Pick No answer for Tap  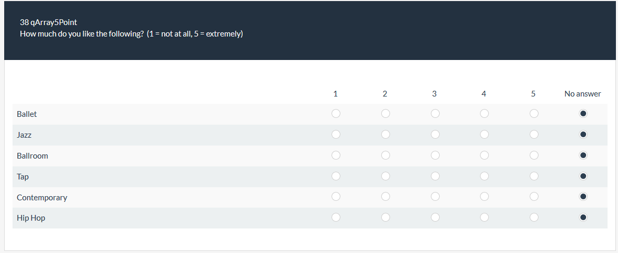[583, 176]
